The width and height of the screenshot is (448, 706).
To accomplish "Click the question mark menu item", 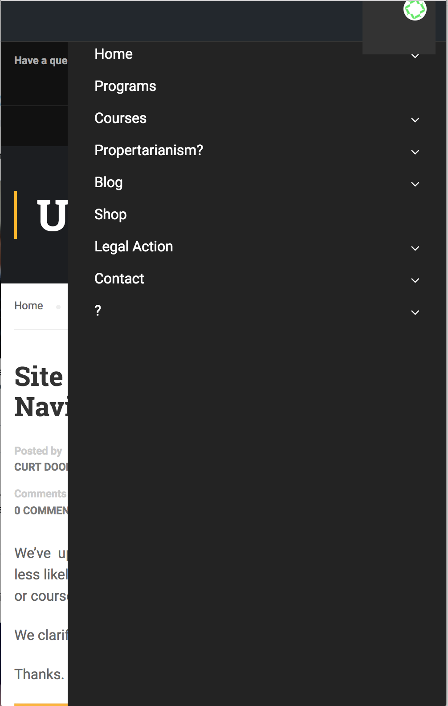I will tap(98, 311).
